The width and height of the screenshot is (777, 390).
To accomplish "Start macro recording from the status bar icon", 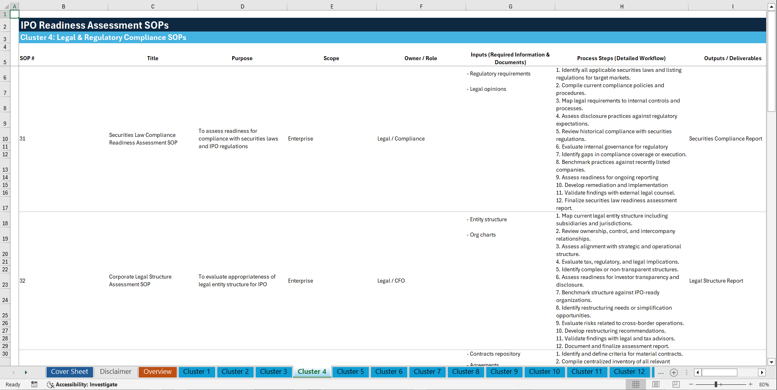I will [34, 384].
